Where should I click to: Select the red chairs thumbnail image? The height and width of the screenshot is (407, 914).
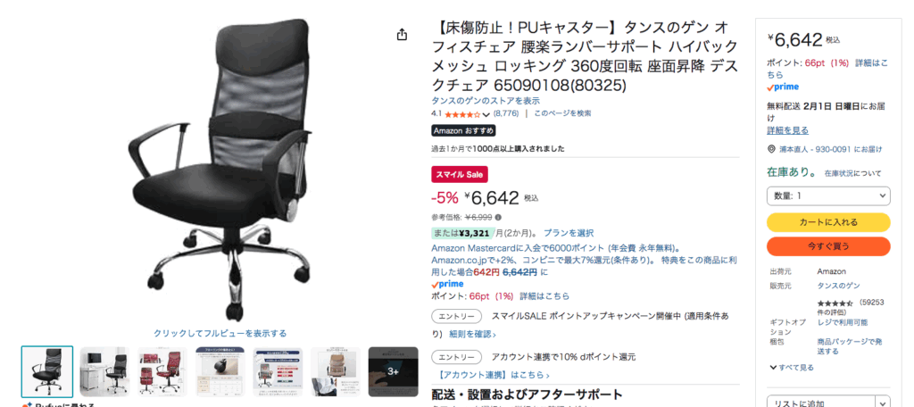162,372
